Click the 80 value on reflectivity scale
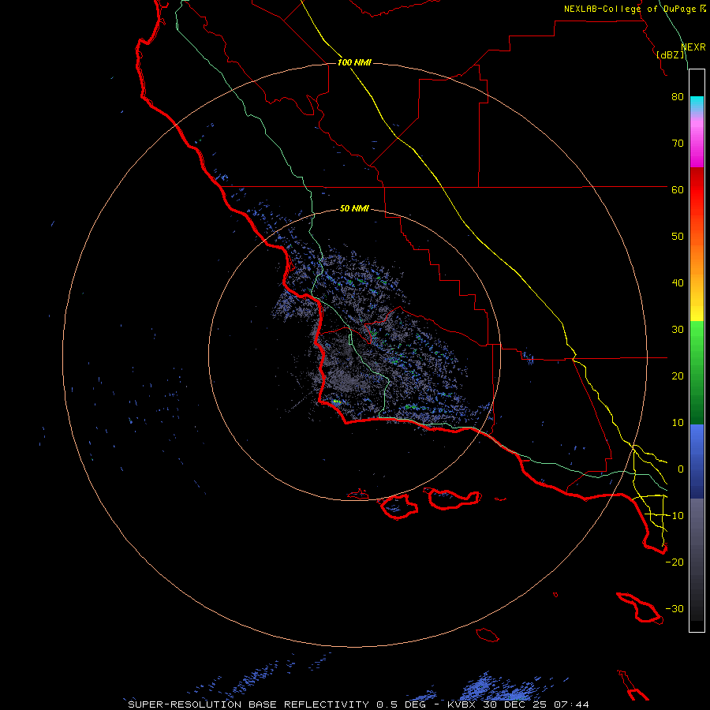The width and height of the screenshot is (710, 710). pos(678,97)
